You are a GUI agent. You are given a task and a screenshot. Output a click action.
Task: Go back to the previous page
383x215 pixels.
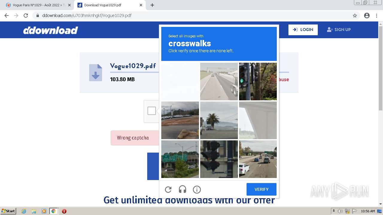7,16
